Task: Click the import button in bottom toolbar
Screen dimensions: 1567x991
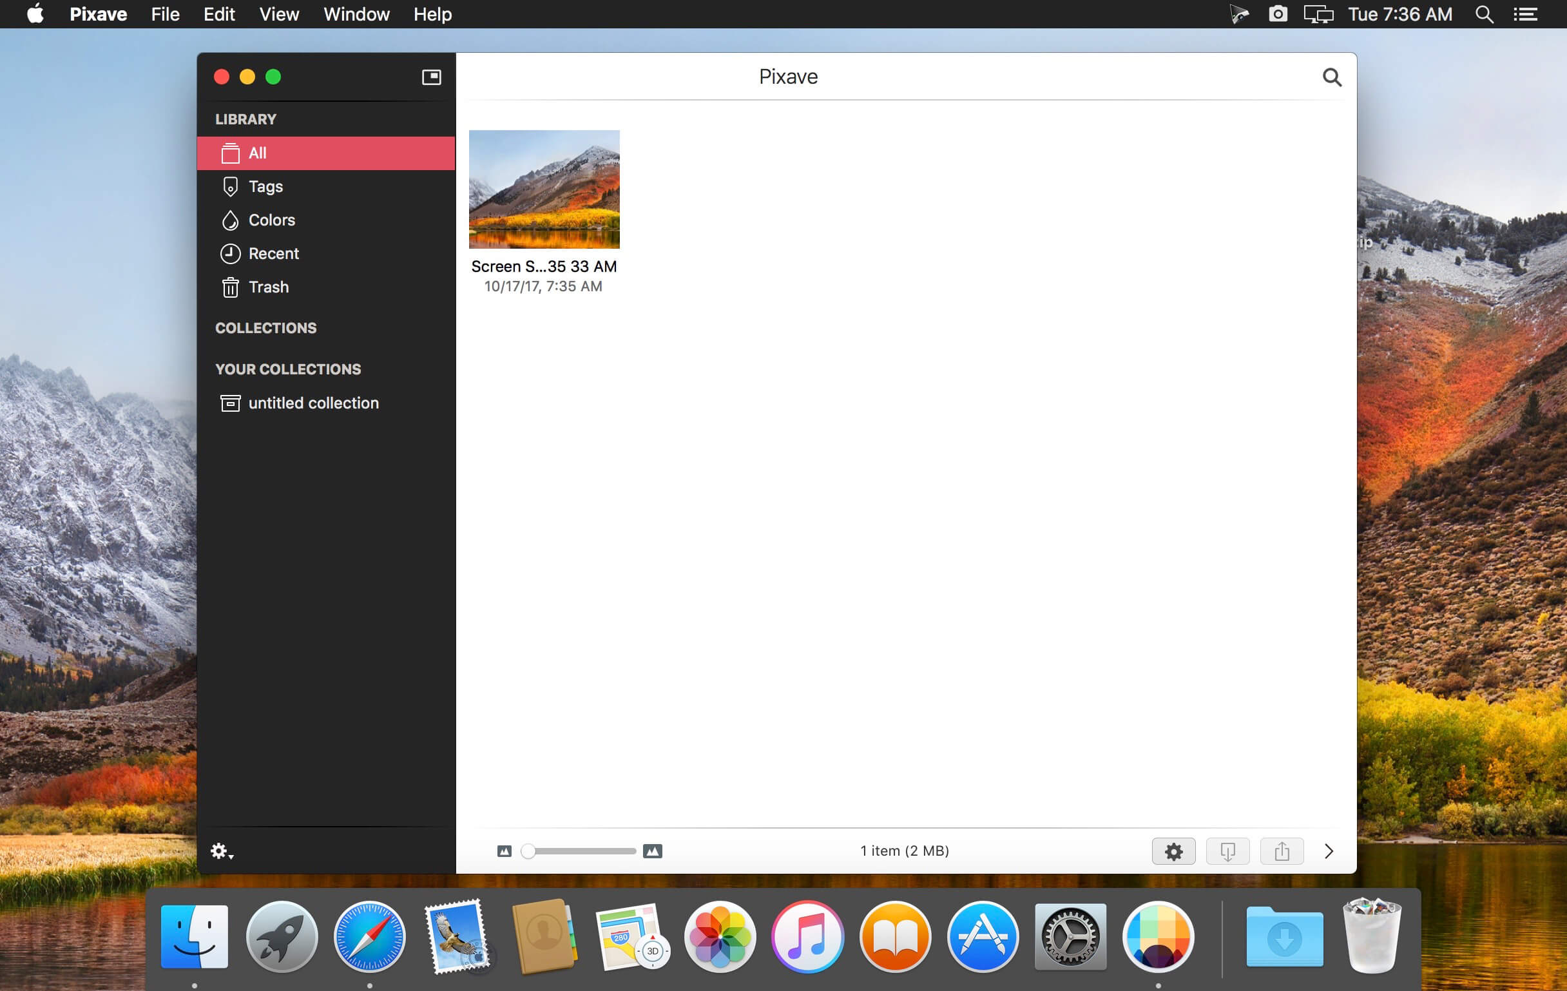Action: point(1227,851)
